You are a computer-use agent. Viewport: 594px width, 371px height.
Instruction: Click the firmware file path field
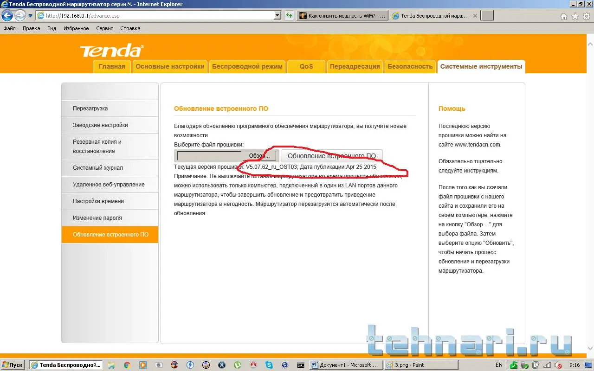click(209, 156)
